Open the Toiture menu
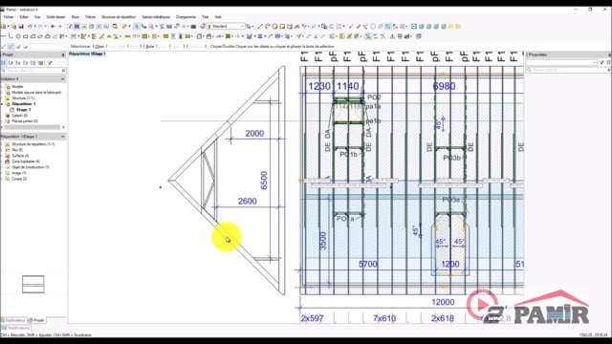The height and width of the screenshot is (344, 612). click(x=90, y=17)
